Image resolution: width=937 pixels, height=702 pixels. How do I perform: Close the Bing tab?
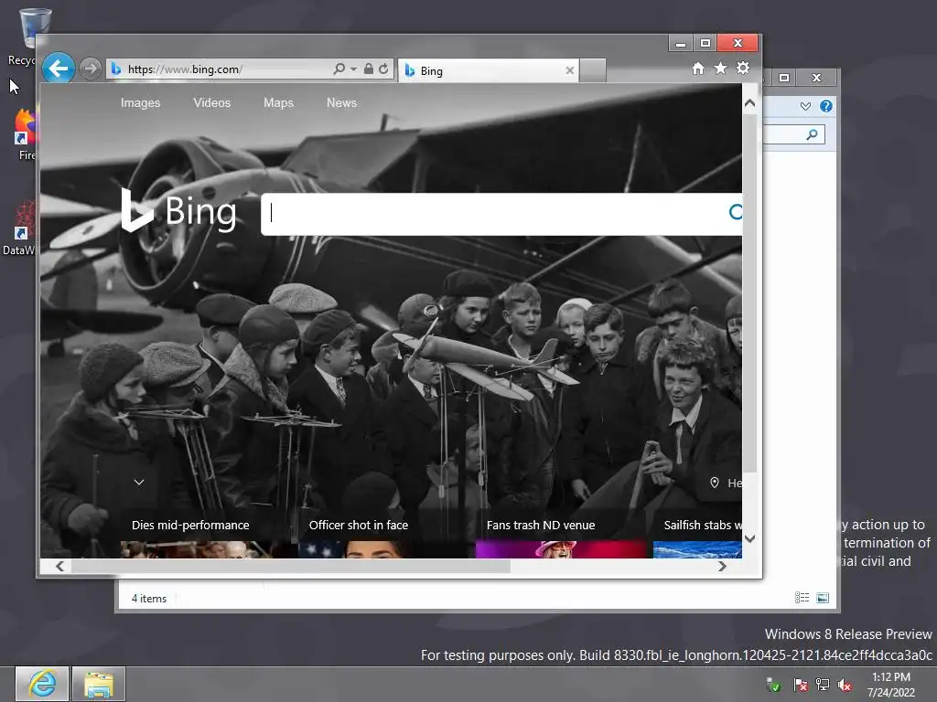pyautogui.click(x=569, y=70)
